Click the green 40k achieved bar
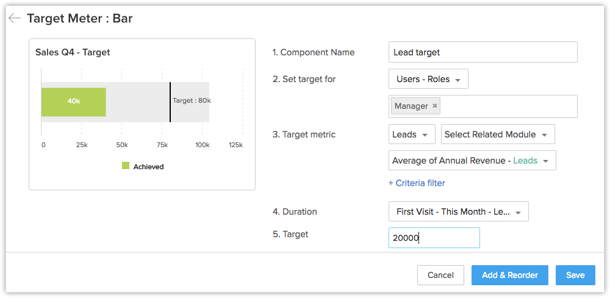610x298 pixels. [x=73, y=102]
